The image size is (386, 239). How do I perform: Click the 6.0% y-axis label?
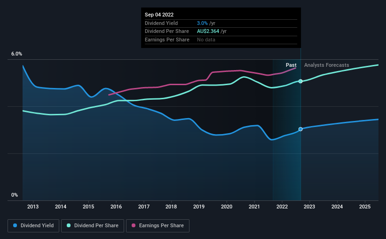point(16,54)
